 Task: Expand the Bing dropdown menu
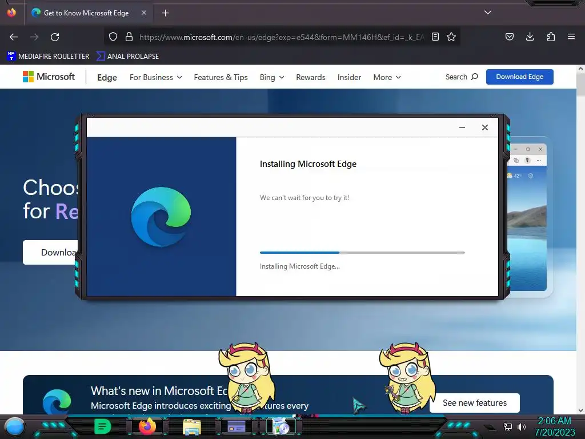[272, 77]
